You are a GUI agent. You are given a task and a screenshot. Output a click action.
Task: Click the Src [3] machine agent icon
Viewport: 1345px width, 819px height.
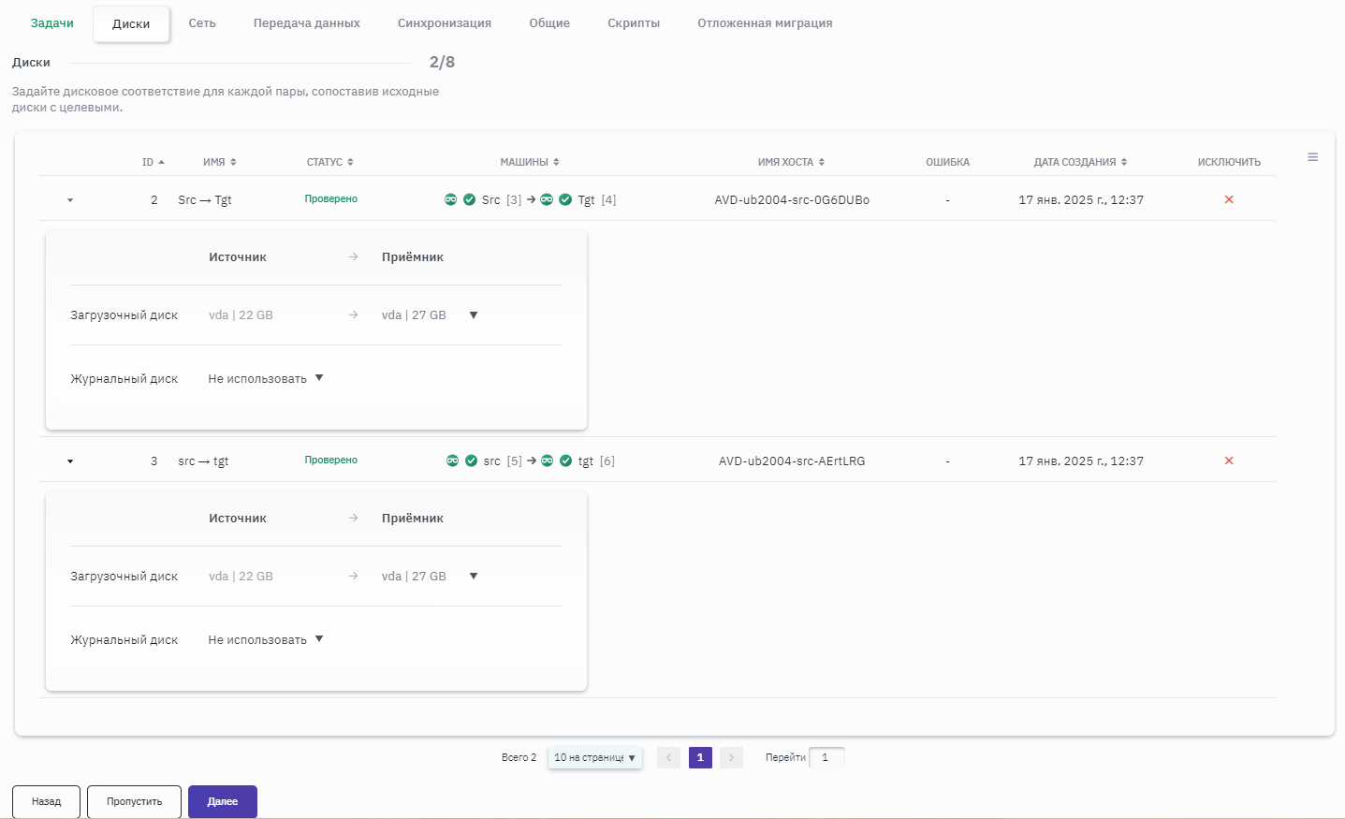pyautogui.click(x=451, y=199)
